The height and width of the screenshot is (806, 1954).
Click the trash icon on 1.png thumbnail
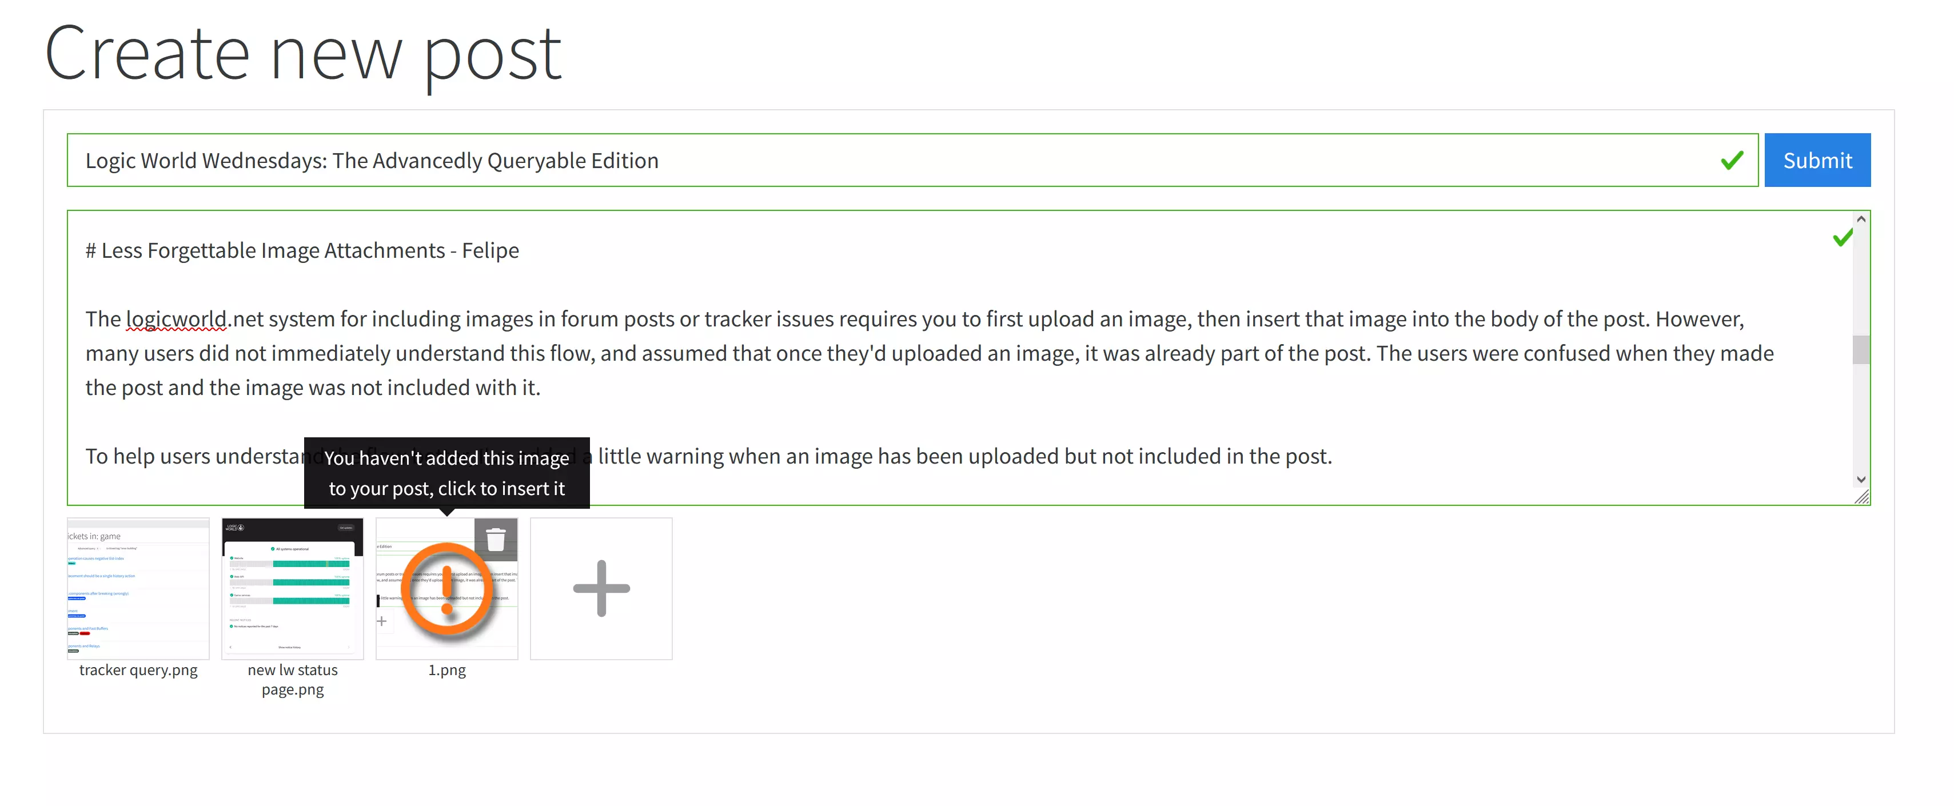[x=495, y=539]
